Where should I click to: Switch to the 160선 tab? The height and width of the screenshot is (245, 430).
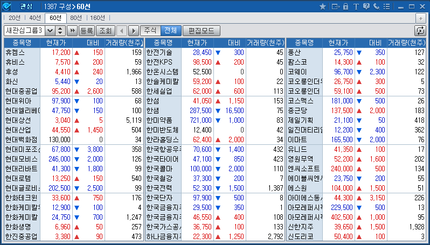tap(98, 18)
